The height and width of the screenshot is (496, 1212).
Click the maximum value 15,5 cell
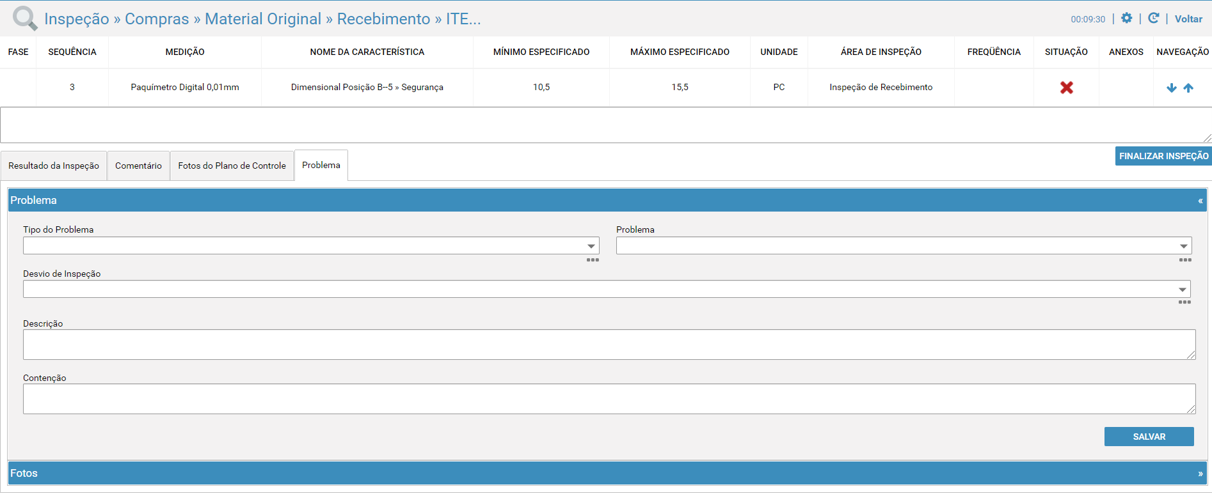point(680,87)
